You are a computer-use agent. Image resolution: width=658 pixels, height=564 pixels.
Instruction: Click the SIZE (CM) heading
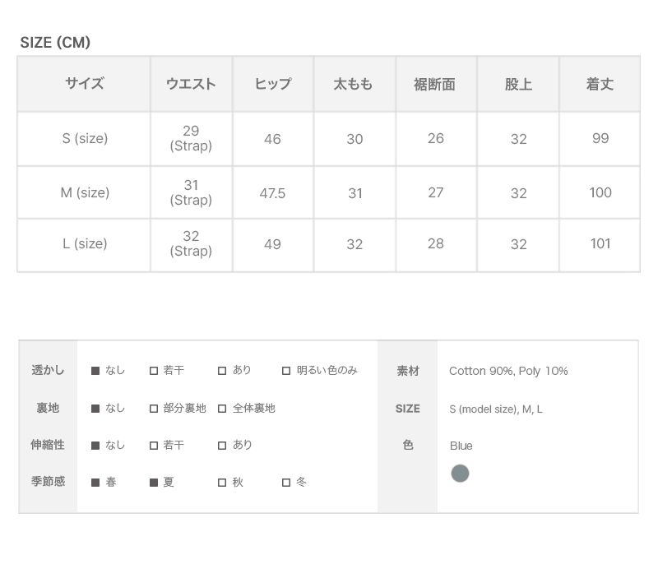pyautogui.click(x=55, y=43)
